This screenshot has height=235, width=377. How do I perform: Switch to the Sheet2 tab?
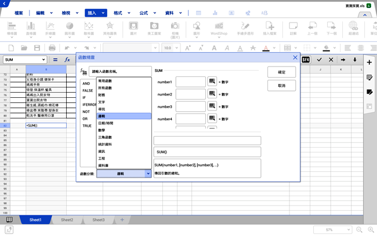point(67,220)
